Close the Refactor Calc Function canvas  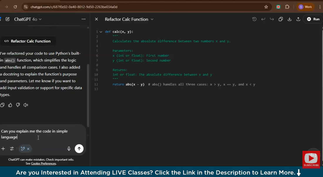click(x=96, y=19)
